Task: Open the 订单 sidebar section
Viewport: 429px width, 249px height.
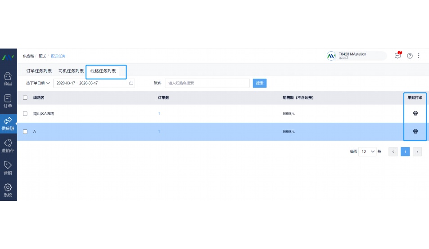Action: pyautogui.click(x=8, y=101)
